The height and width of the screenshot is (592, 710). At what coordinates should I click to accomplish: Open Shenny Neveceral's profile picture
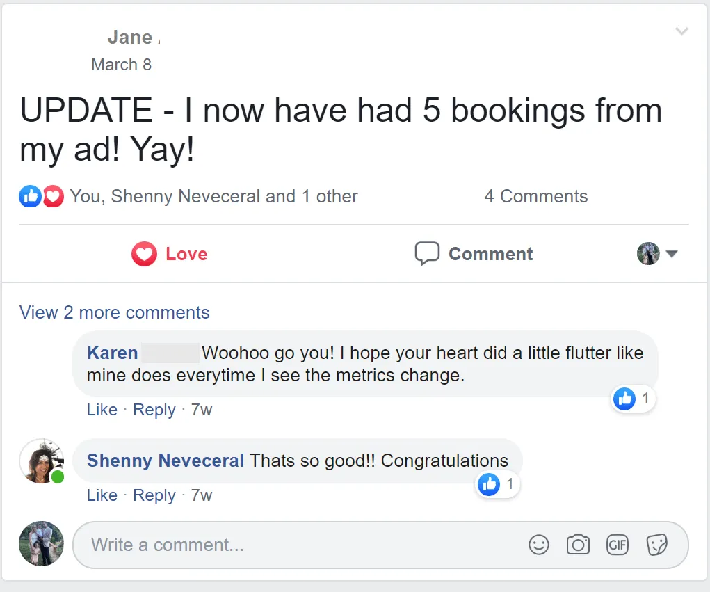click(41, 461)
